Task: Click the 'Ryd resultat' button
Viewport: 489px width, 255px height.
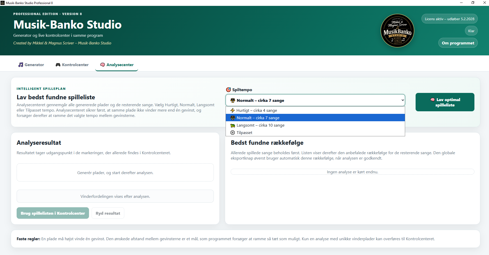Action: (108, 213)
